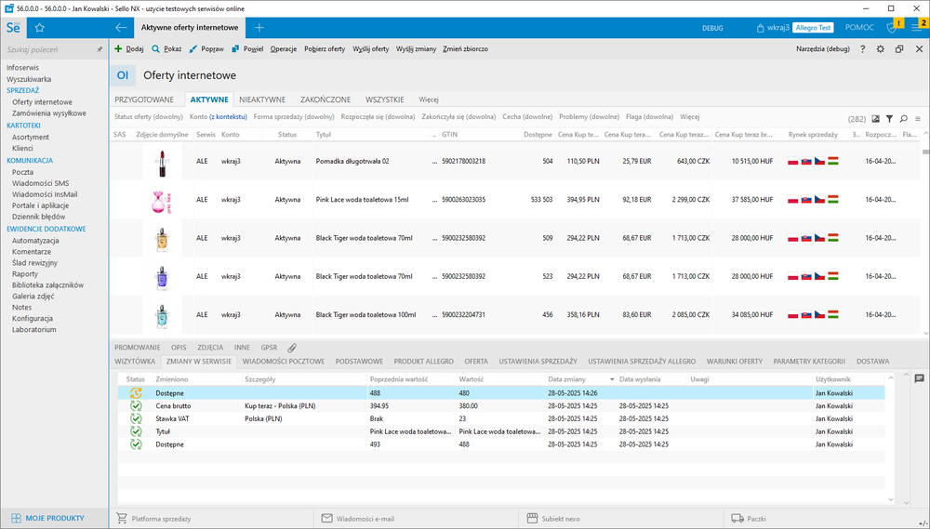930x529 pixels.
Task: Click the shield notification icon
Action: 892,28
